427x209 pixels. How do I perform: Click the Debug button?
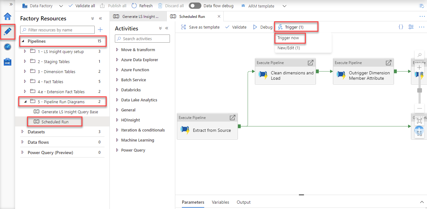263,27
